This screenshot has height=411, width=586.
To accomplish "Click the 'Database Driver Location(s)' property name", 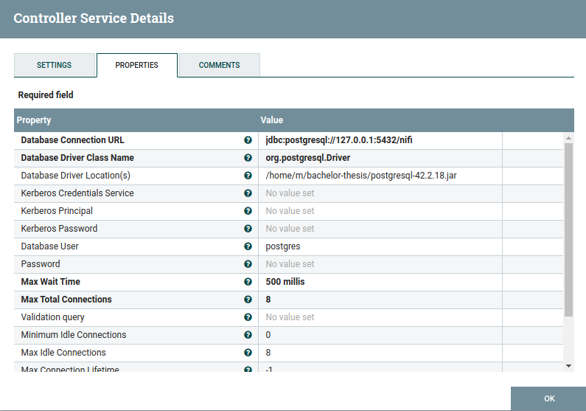I will click(x=75, y=176).
